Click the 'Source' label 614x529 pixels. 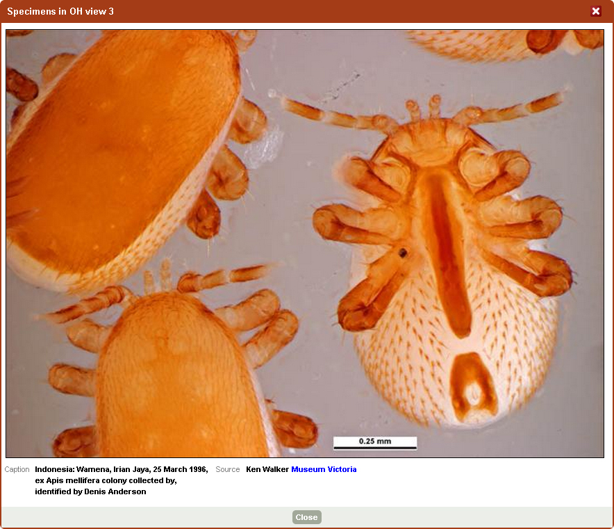click(228, 469)
